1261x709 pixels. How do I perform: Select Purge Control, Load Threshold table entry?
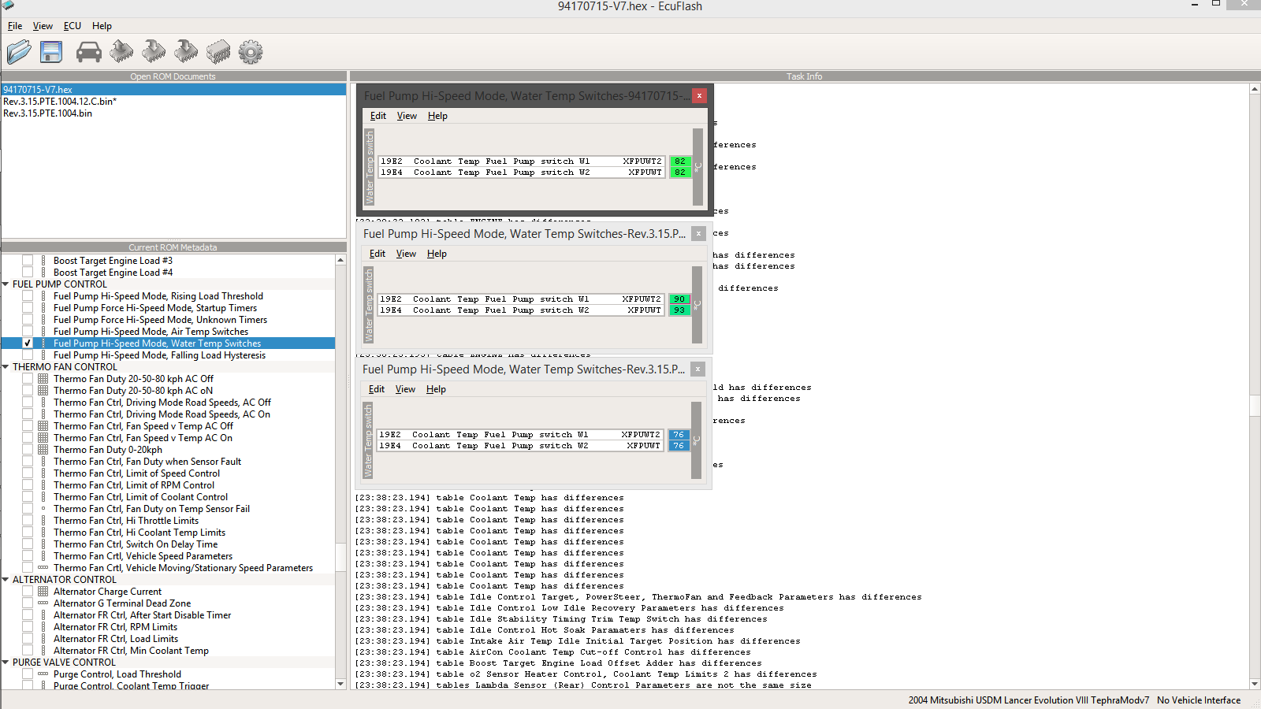117,674
